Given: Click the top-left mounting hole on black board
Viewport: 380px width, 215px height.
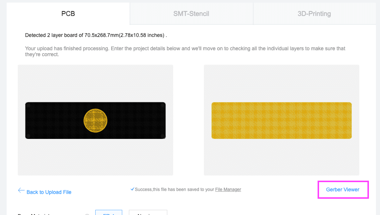Looking at the screenshot, I should point(28,105).
